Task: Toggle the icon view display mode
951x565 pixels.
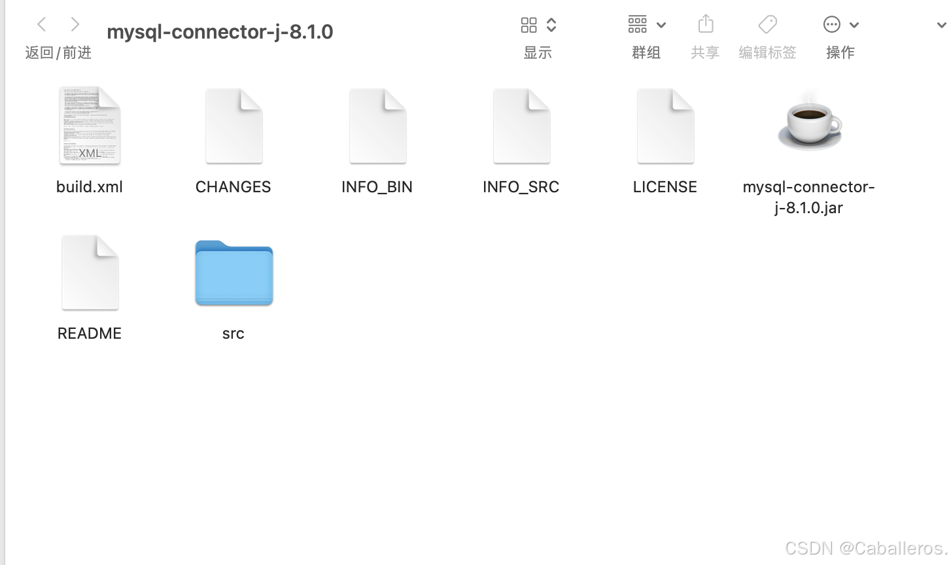Action: (x=529, y=24)
